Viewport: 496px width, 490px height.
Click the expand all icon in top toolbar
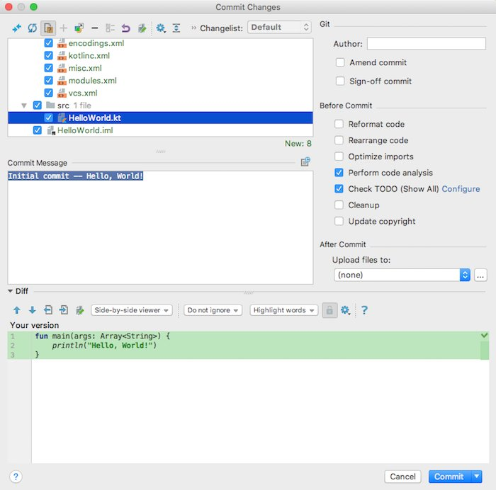click(x=176, y=28)
